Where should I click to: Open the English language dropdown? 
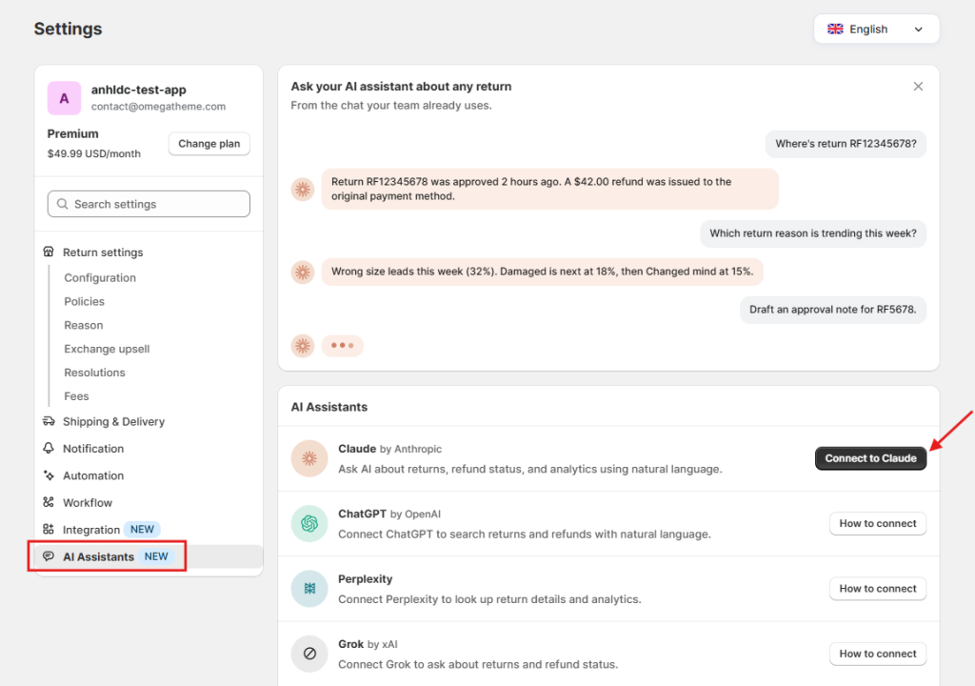tap(876, 30)
